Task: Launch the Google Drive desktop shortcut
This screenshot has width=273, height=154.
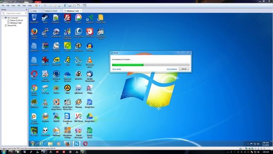Action: click(x=90, y=118)
